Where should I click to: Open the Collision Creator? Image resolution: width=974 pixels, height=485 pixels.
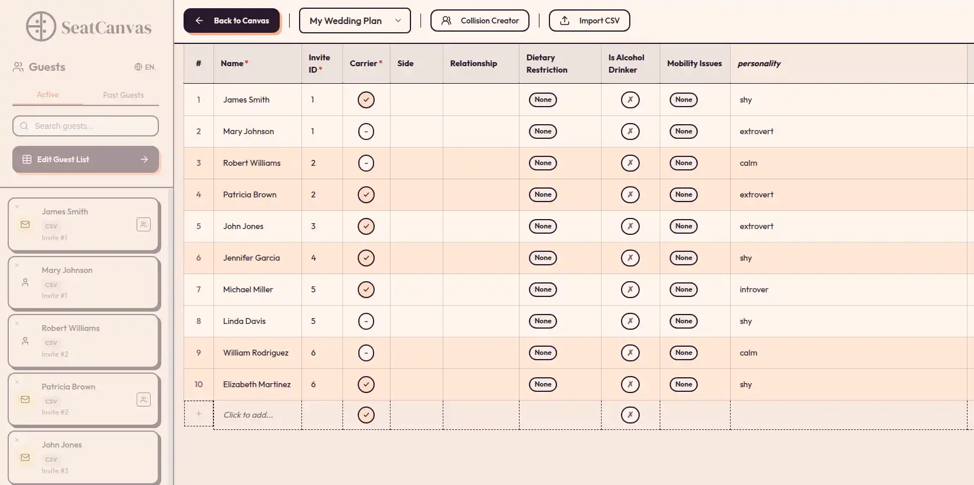[480, 21]
